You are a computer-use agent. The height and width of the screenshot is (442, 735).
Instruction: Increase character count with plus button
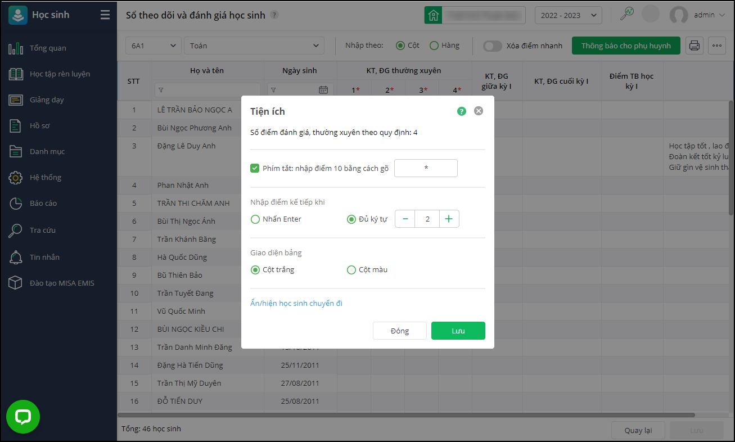click(449, 219)
